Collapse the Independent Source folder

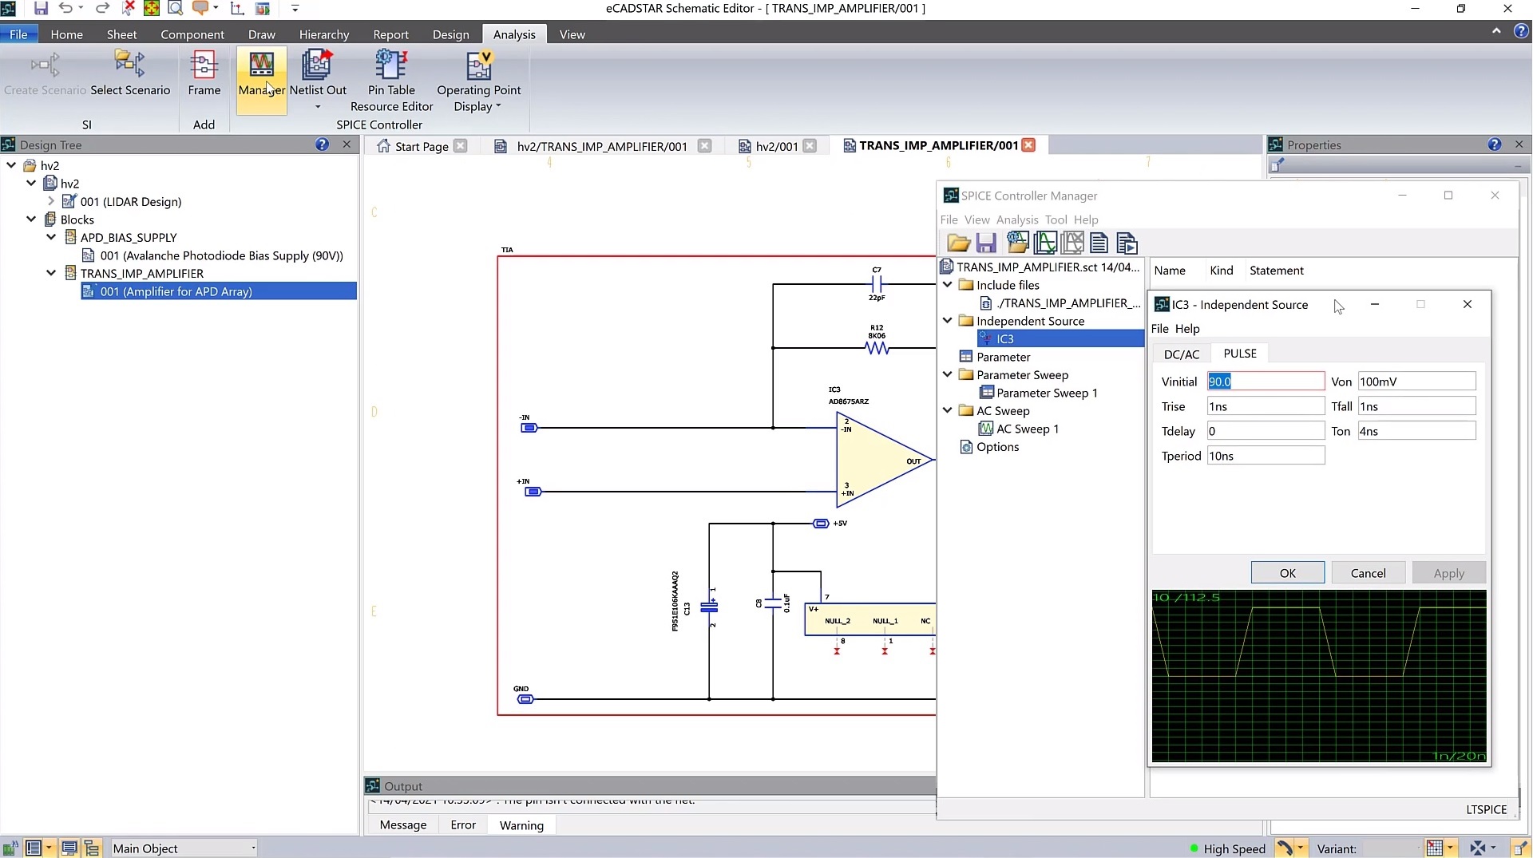pos(947,321)
